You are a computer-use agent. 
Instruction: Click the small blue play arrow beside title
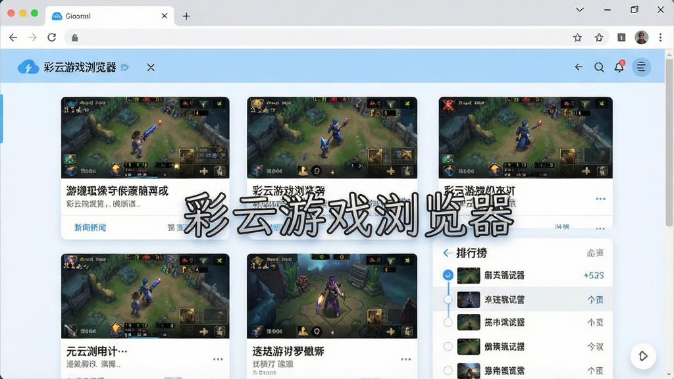(125, 68)
